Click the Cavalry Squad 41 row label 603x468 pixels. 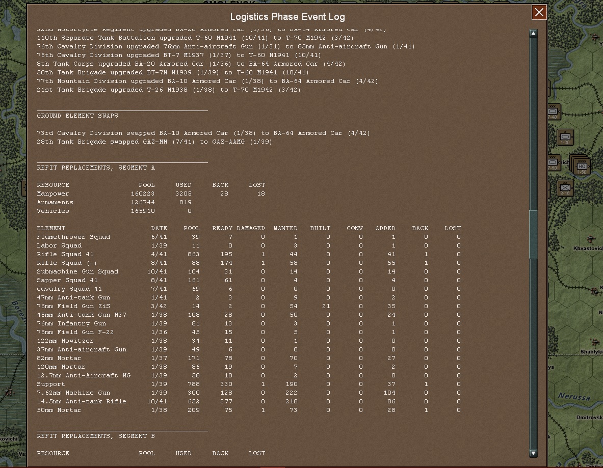(69, 289)
